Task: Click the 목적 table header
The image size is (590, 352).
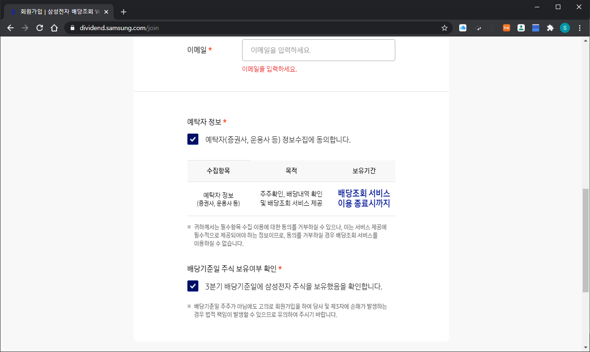Action: pos(291,171)
